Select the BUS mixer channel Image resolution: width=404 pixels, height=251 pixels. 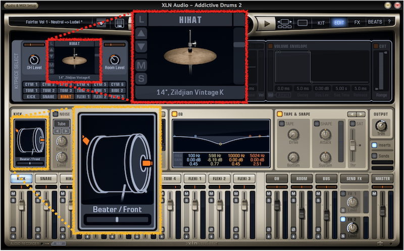tap(326, 178)
